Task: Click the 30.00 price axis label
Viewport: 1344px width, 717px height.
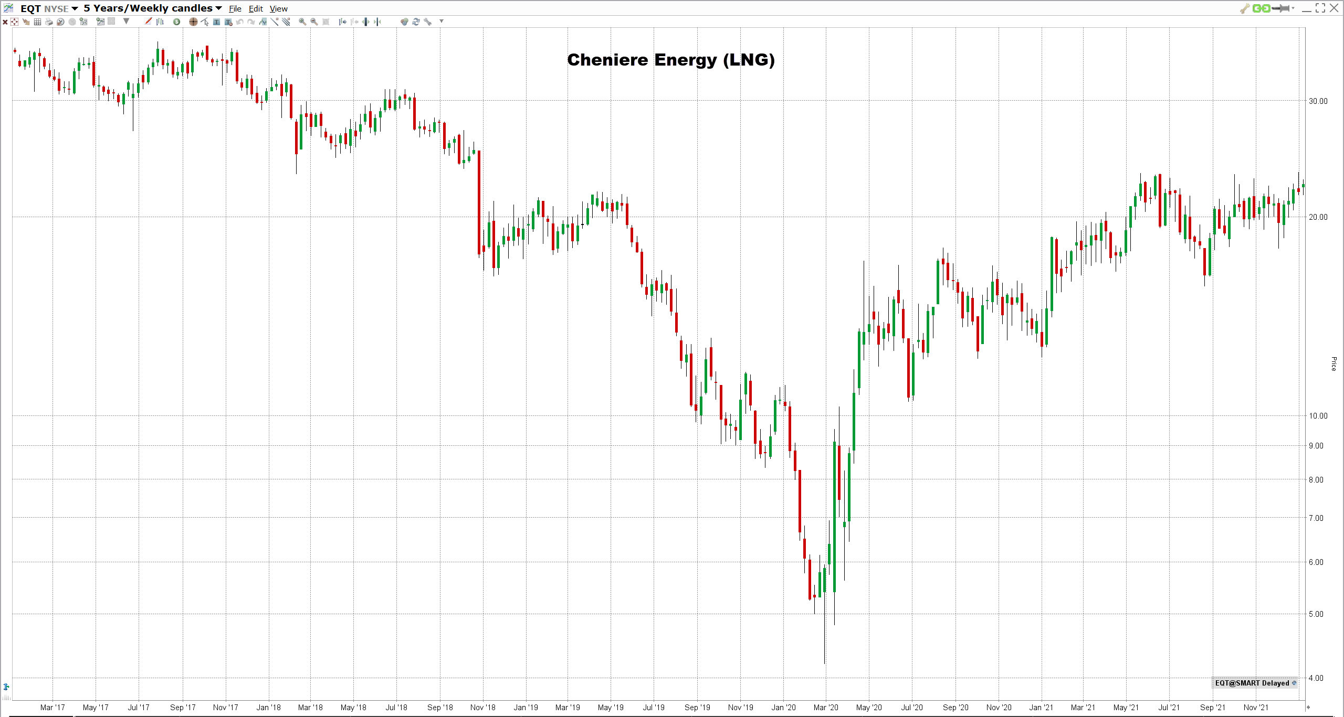Action: click(1318, 101)
